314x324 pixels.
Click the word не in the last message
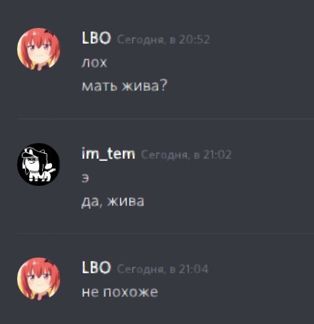[90, 293]
